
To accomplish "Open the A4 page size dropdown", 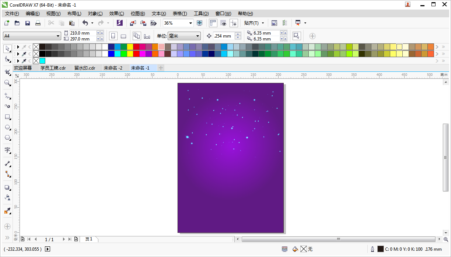I will (x=32, y=36).
